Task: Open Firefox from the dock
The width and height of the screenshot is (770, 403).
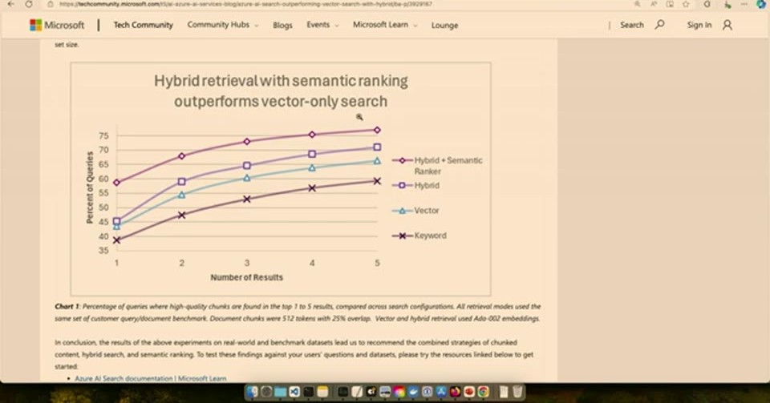Action: [456, 391]
